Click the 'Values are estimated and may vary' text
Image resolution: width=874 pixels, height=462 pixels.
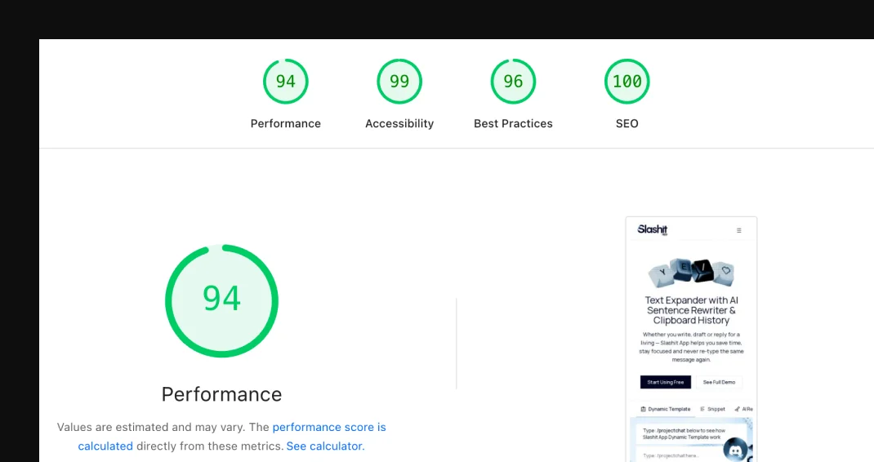pyautogui.click(x=150, y=428)
